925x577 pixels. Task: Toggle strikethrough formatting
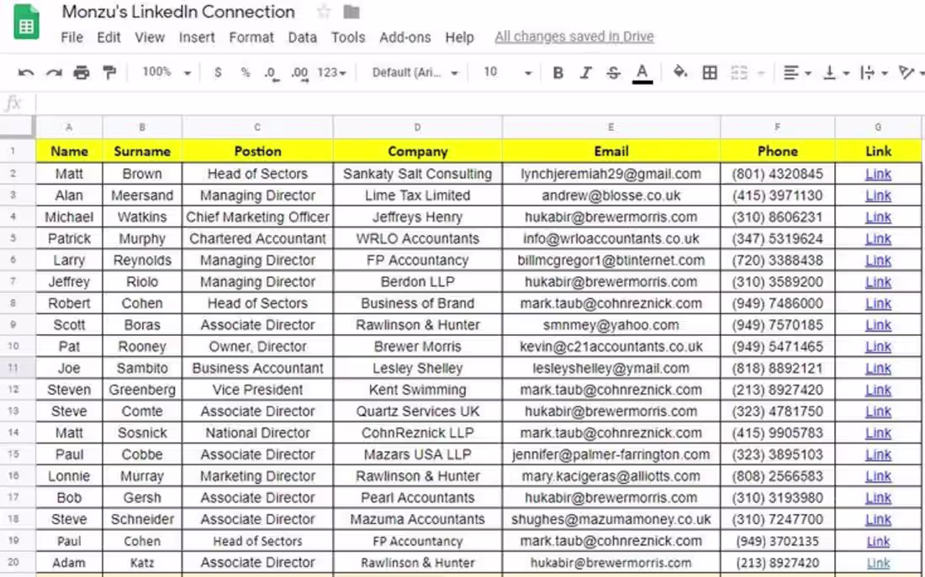pos(614,72)
